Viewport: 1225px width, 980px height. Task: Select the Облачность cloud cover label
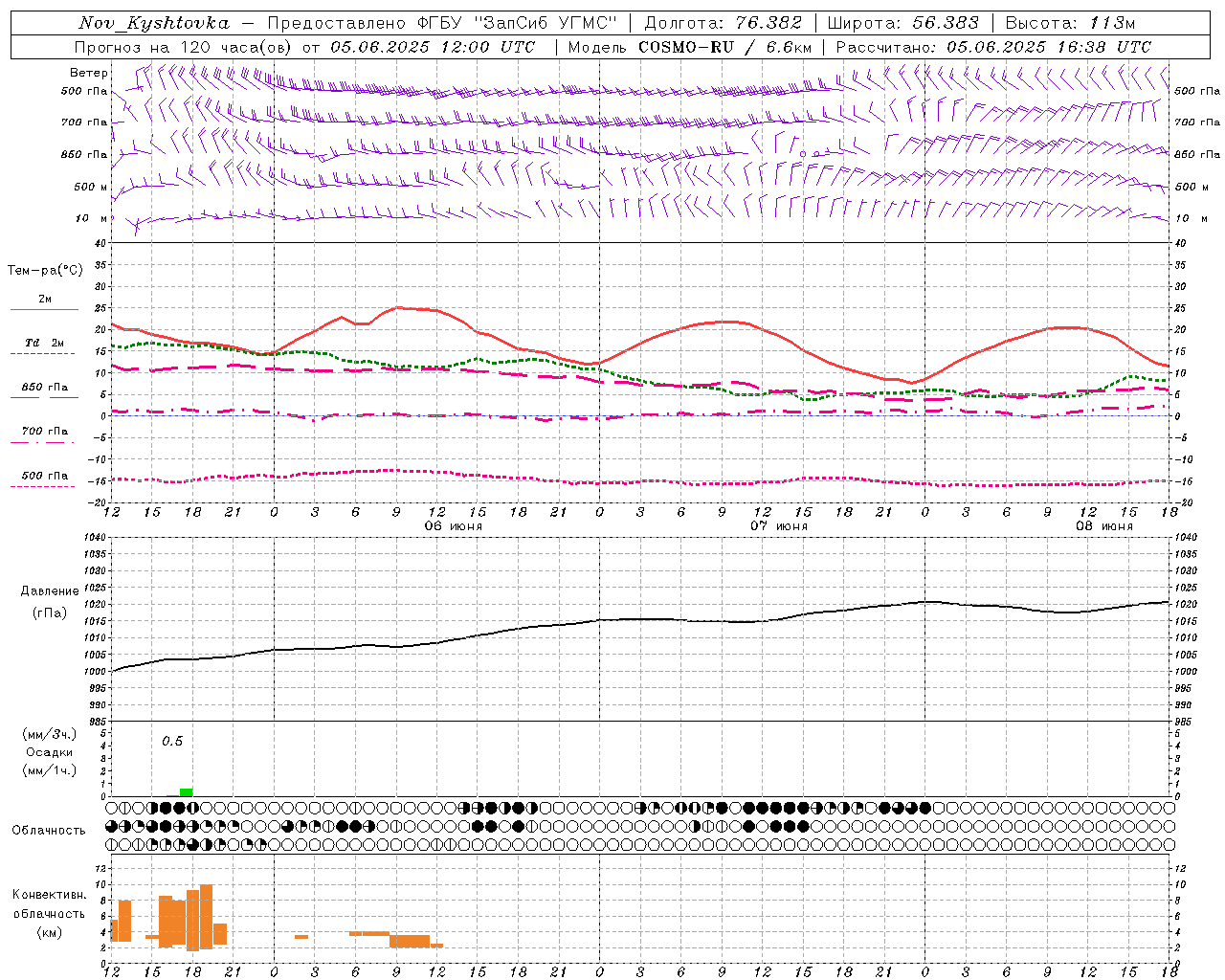pos(49,830)
